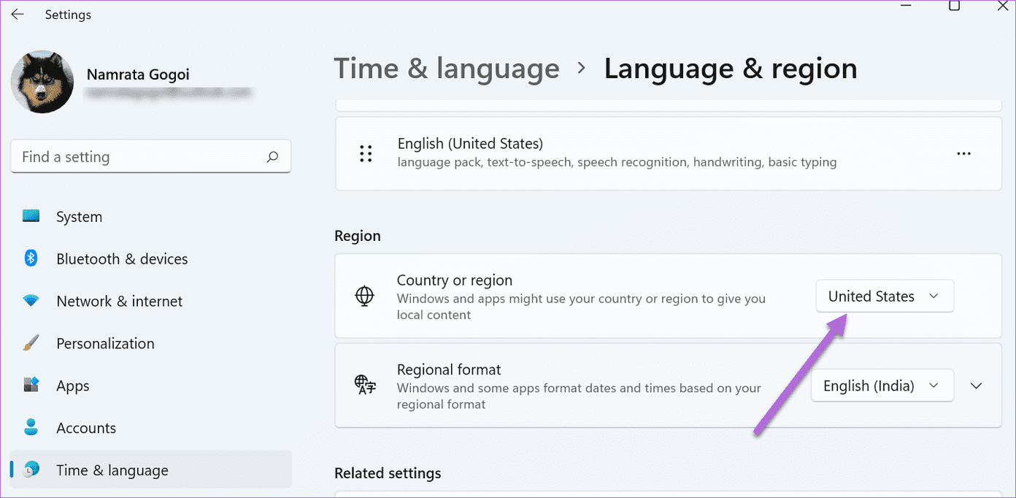
Task: Open the Regional format dropdown
Action: point(882,386)
